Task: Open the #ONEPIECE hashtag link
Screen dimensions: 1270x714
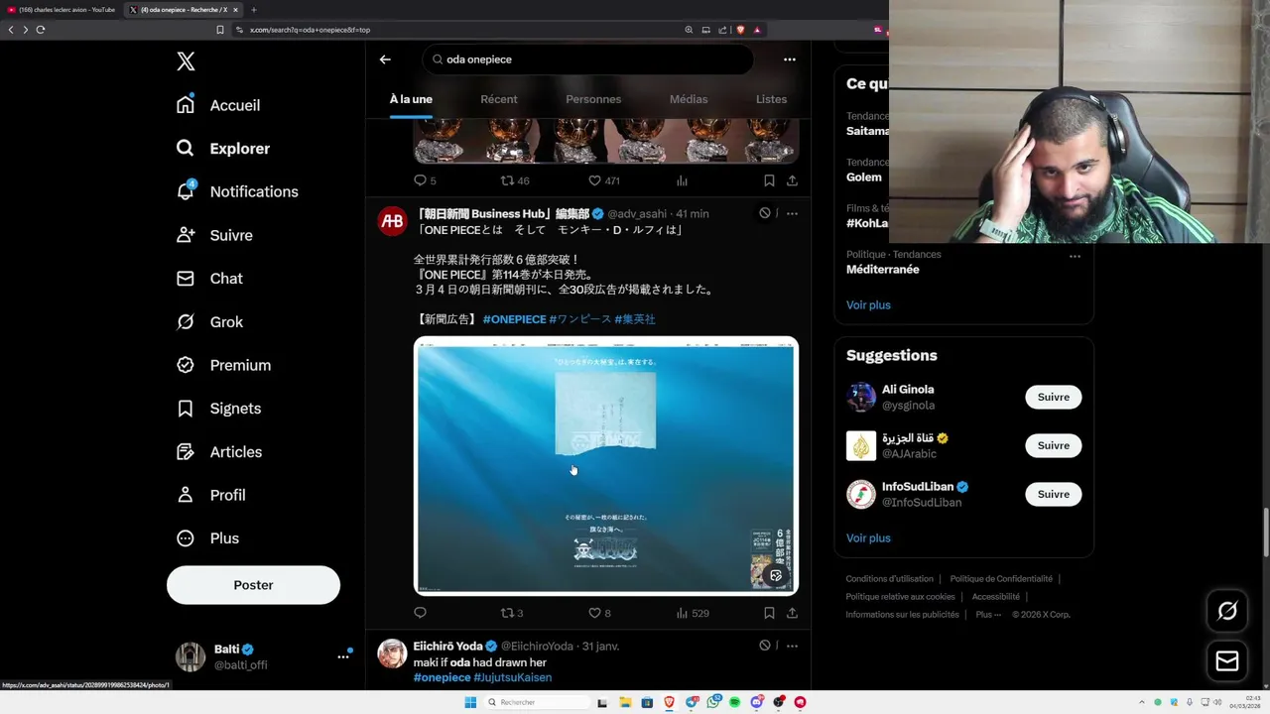Action: (514, 319)
